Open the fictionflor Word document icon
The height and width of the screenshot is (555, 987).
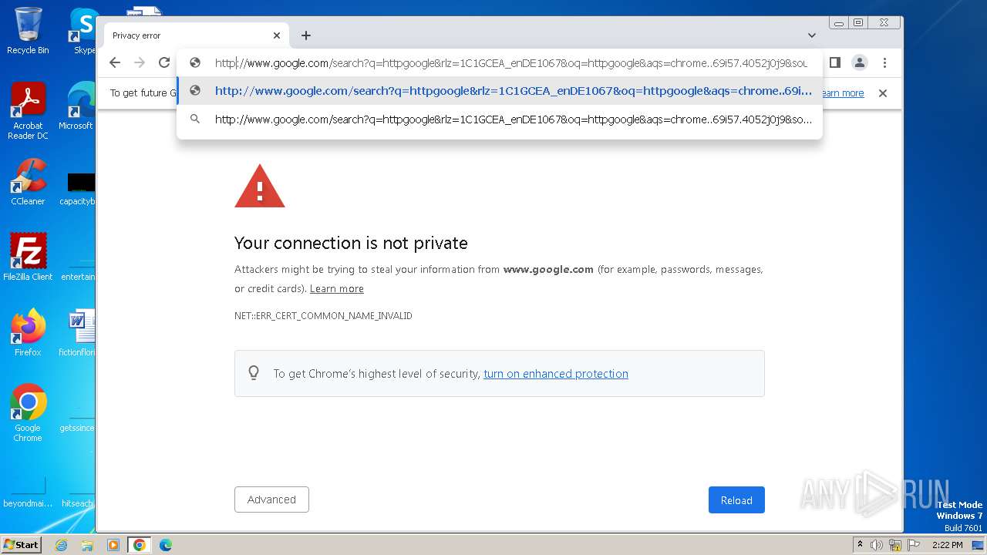[x=79, y=332]
